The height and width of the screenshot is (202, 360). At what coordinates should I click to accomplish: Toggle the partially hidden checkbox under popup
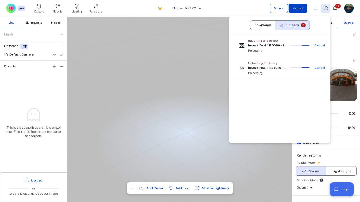tap(299, 143)
